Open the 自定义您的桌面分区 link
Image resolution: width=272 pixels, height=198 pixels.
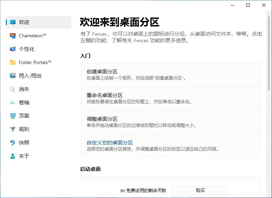(110, 143)
